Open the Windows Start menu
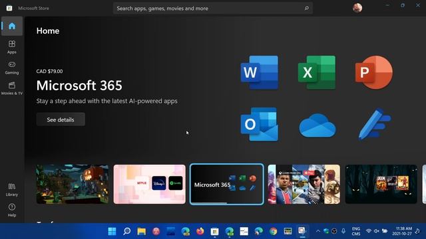This screenshot has width=426, height=239. (112, 231)
